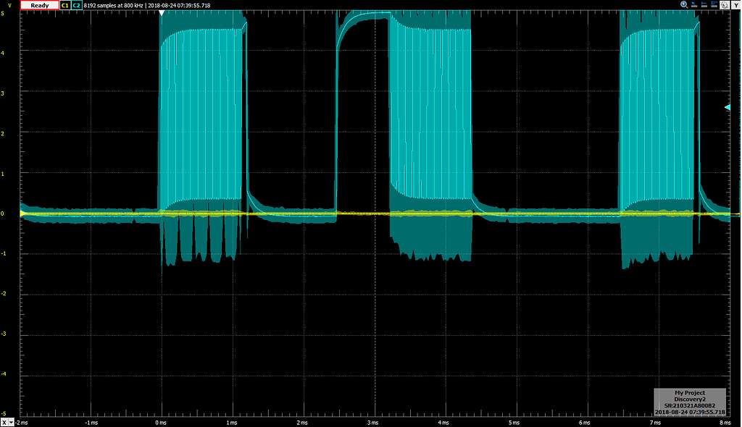The width and height of the screenshot is (742, 427).
Task: Select the zoom magnifier tool
Action: tap(683, 4)
